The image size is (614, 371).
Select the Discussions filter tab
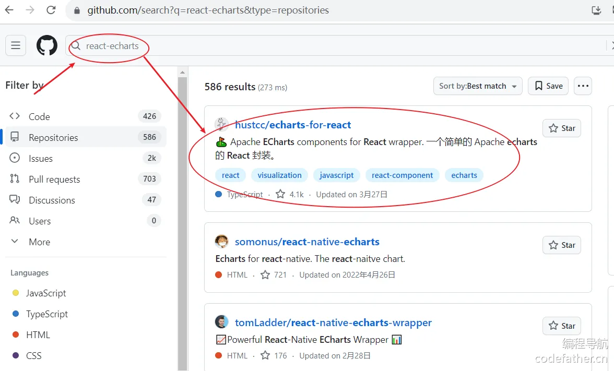(x=86, y=200)
